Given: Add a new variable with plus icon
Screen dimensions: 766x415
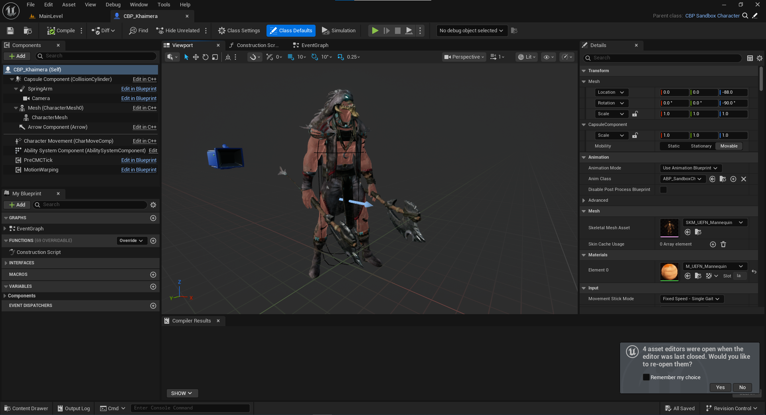Looking at the screenshot, I should (153, 287).
